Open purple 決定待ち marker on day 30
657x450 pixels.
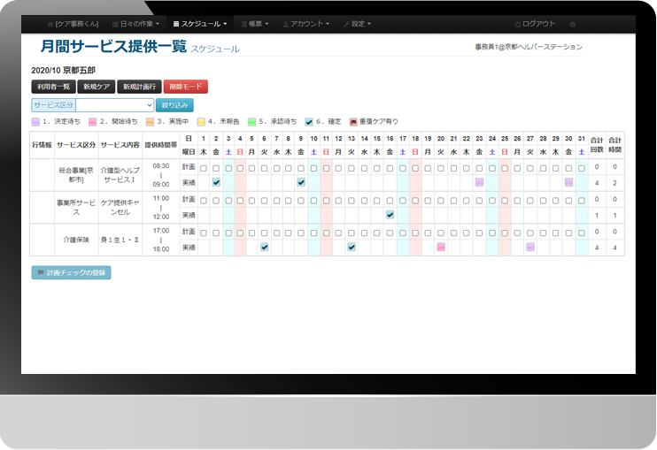pos(568,182)
